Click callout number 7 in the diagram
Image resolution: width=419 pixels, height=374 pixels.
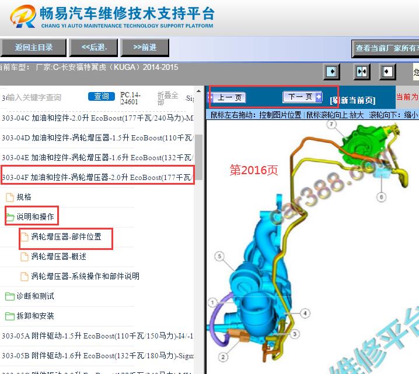click(x=331, y=124)
